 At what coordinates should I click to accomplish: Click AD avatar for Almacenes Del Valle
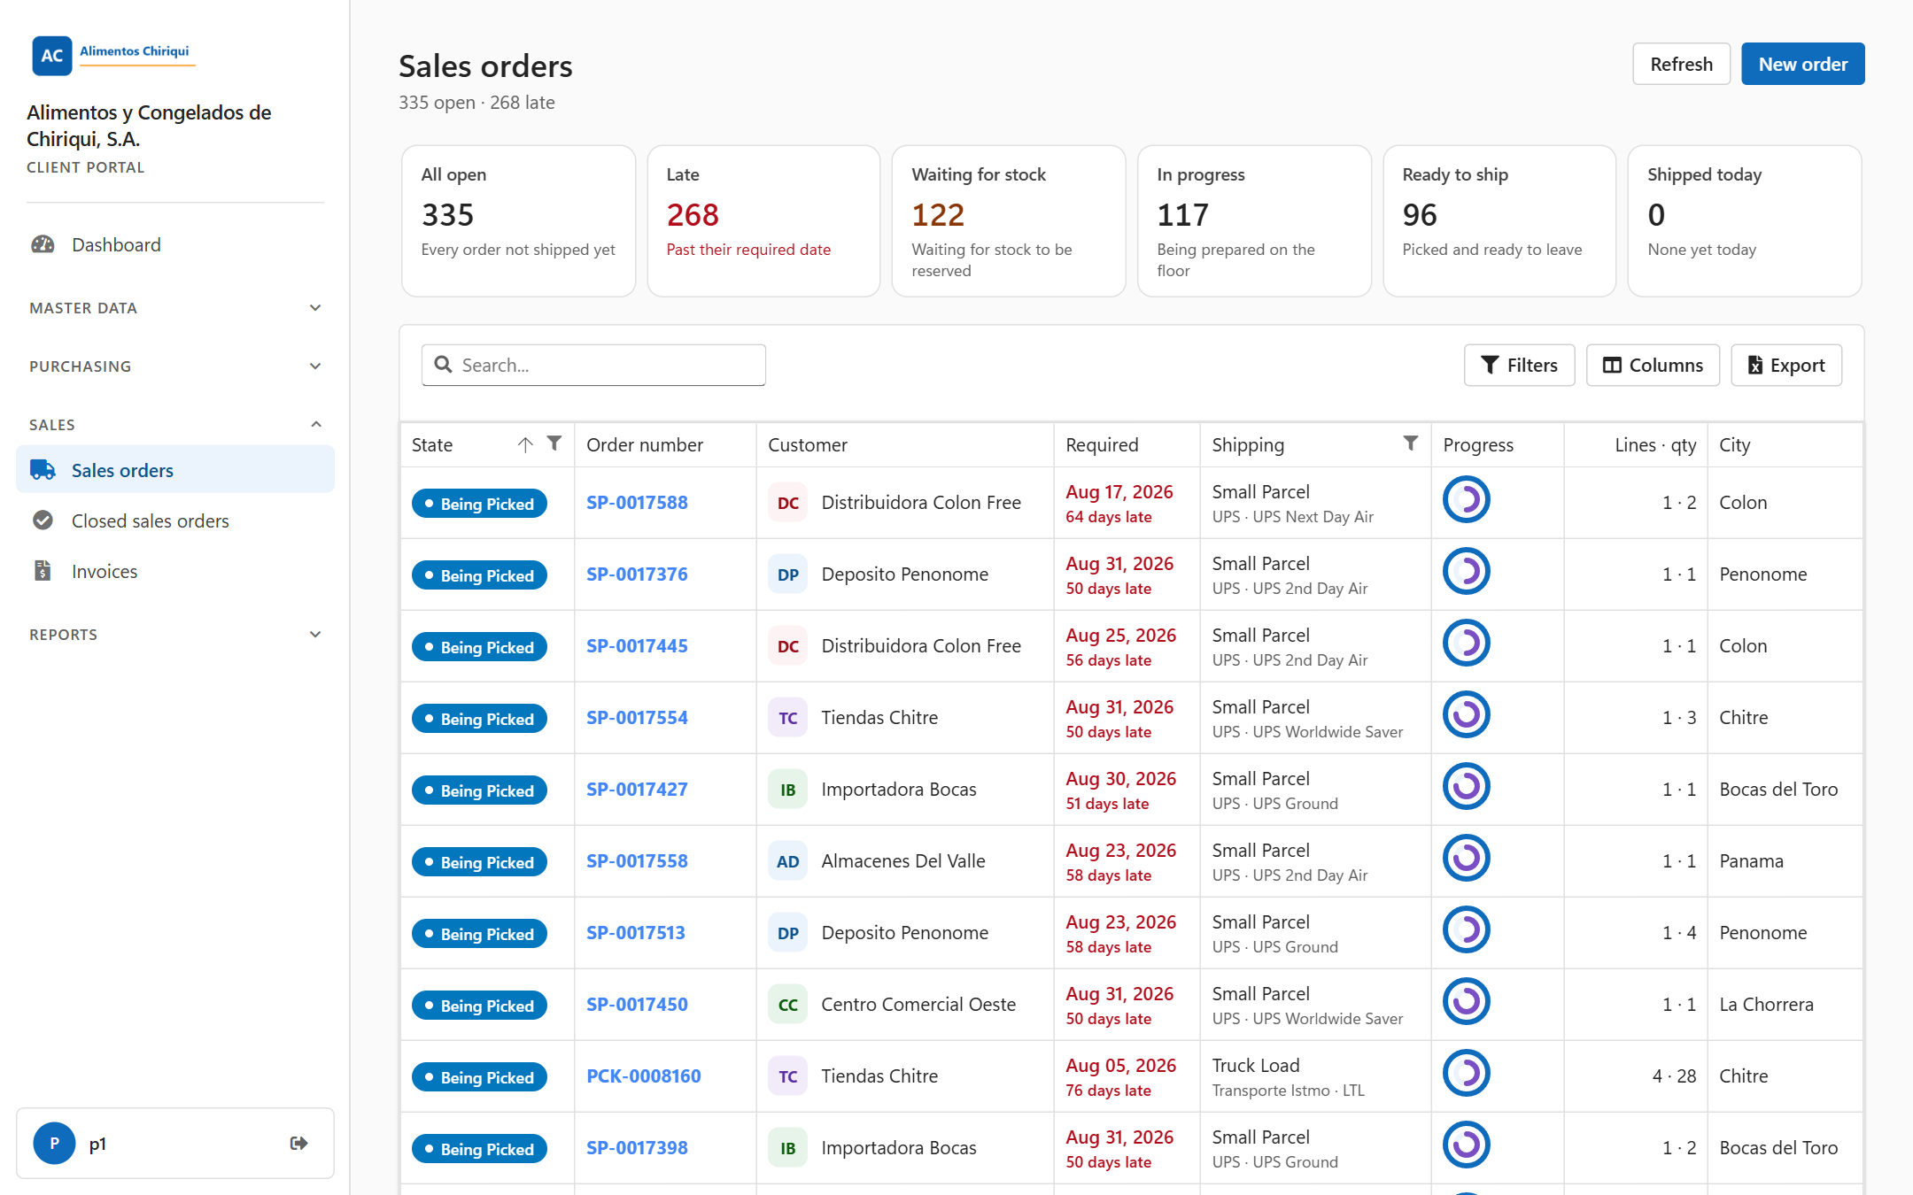pos(787,861)
